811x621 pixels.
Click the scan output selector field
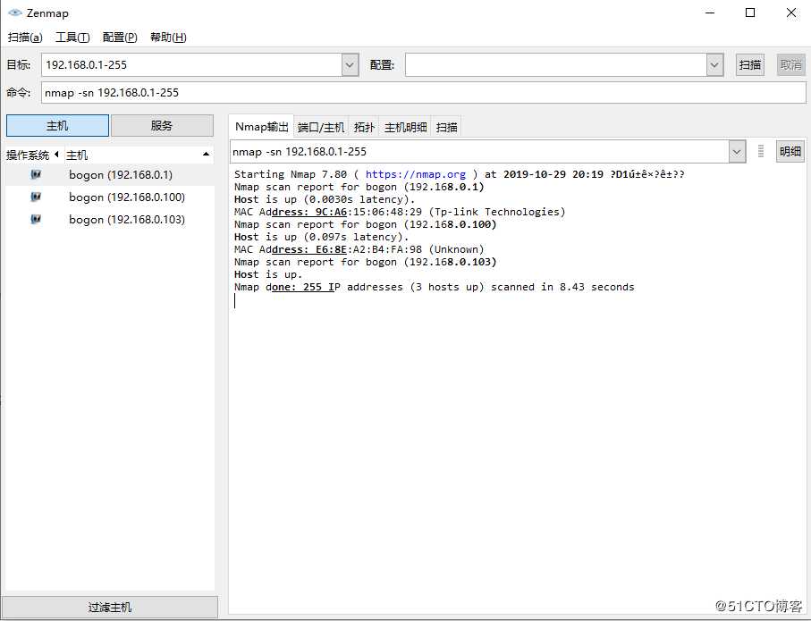pyautogui.click(x=479, y=152)
